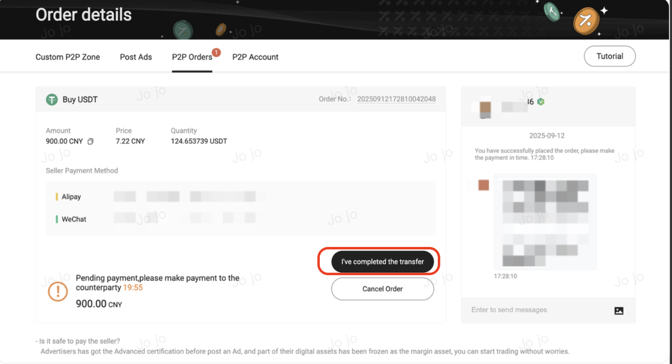Open the Tutorial button
Image resolution: width=672 pixels, height=364 pixels.
(610, 56)
